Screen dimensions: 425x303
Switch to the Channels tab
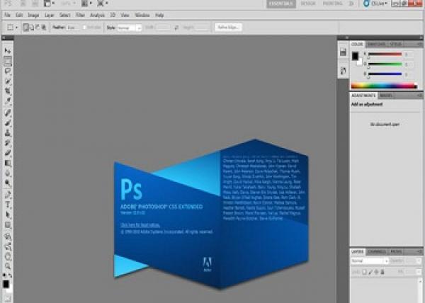[377, 252]
